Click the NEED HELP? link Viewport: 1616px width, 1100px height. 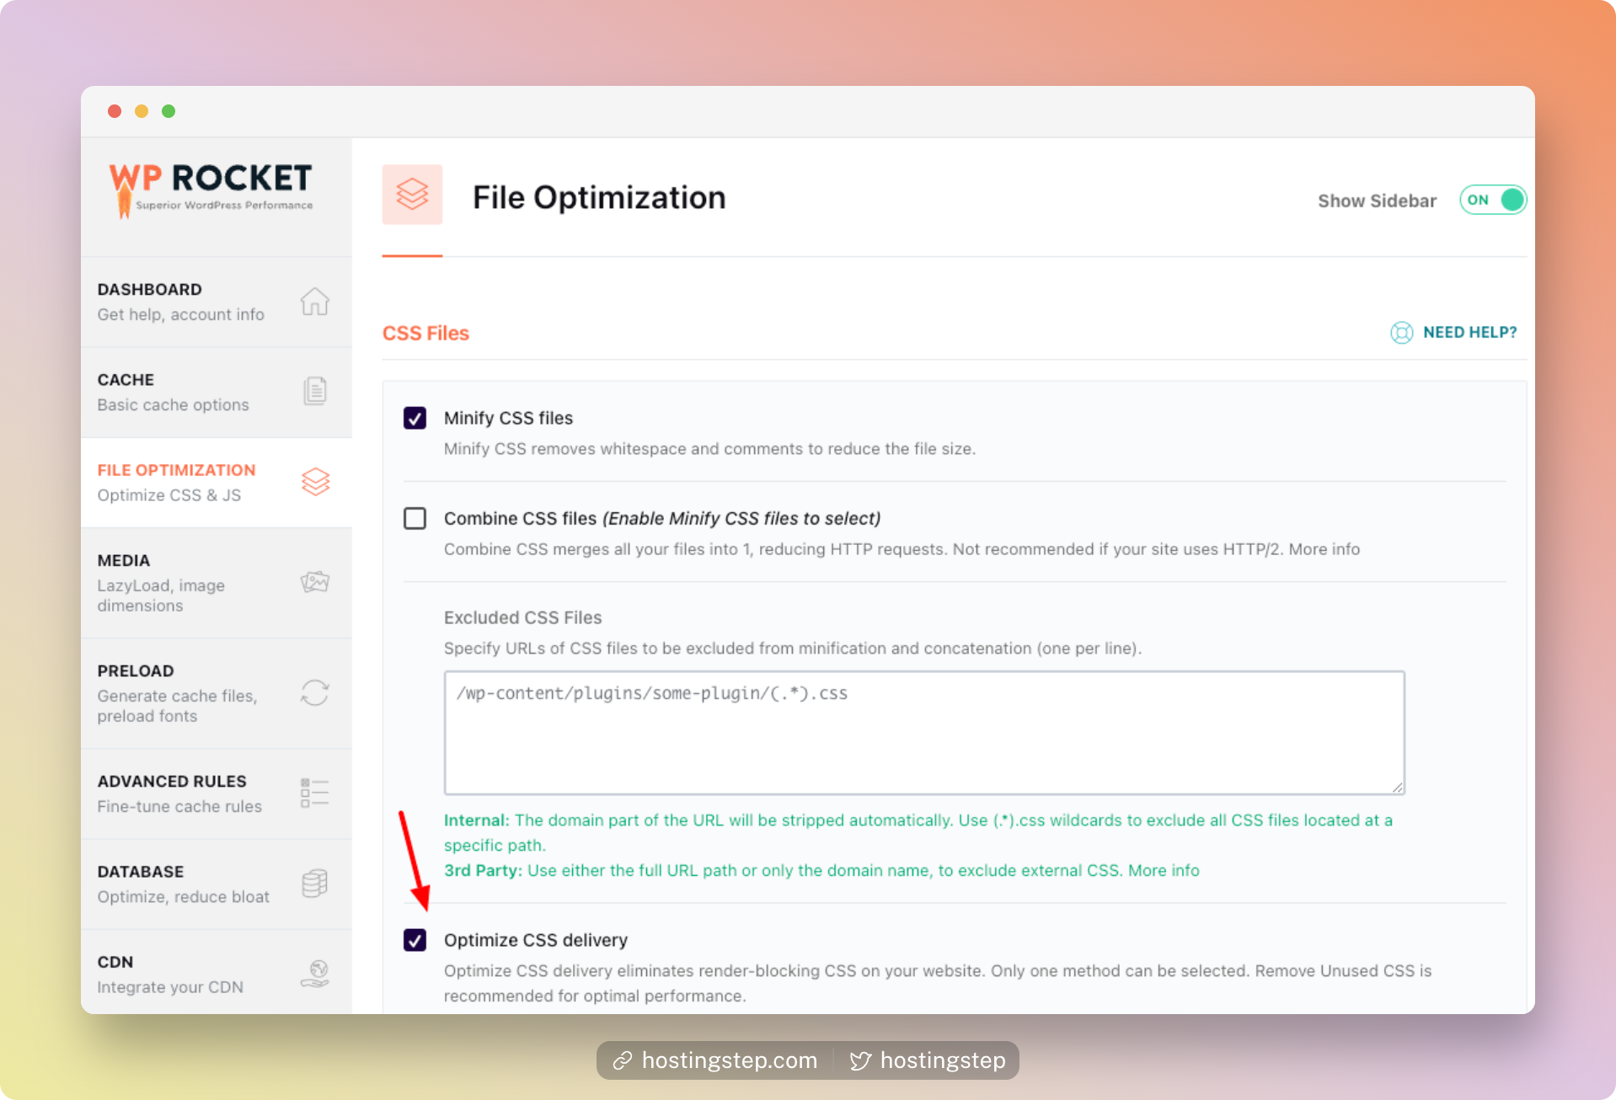pos(1469,333)
